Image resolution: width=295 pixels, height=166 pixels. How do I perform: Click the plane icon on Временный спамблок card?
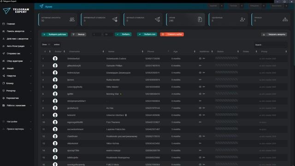pos(115,19)
